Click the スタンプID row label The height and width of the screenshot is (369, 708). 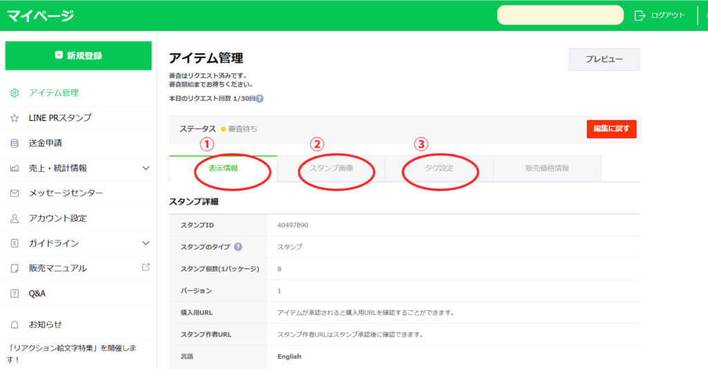(197, 225)
